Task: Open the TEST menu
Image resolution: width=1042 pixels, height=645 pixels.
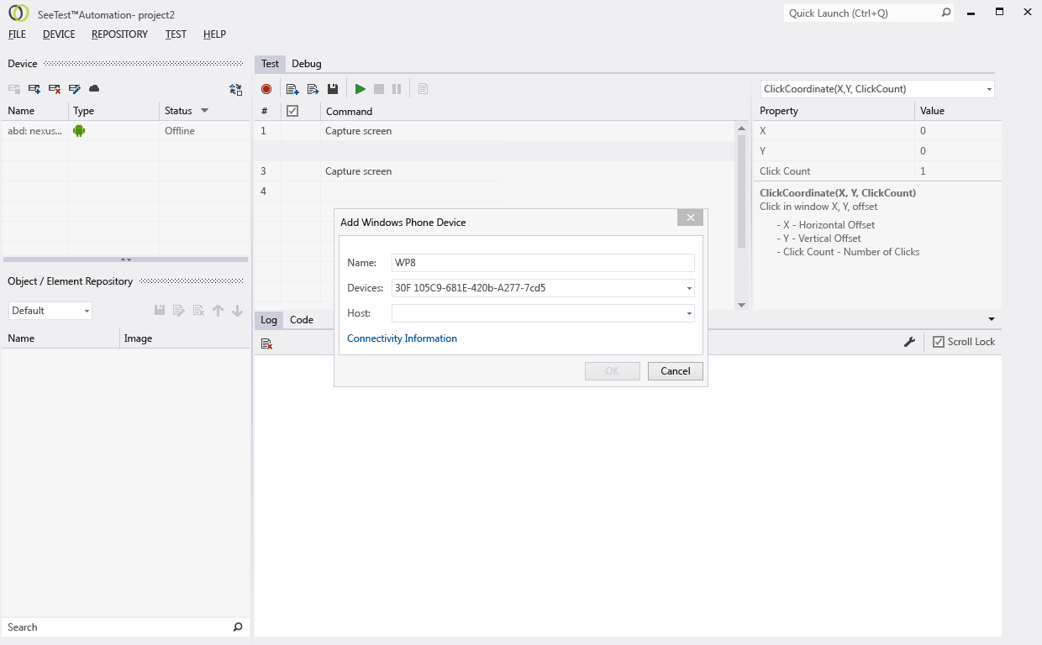Action: coord(176,34)
